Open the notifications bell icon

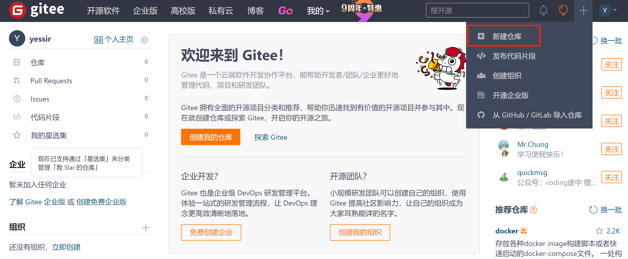543,10
